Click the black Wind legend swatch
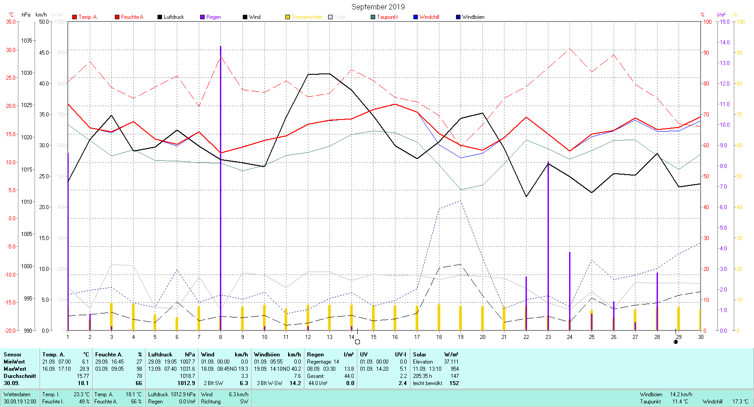This screenshot has height=407, width=754. click(x=245, y=17)
